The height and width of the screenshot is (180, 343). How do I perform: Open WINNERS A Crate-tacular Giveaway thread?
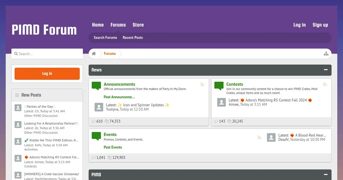51,174
